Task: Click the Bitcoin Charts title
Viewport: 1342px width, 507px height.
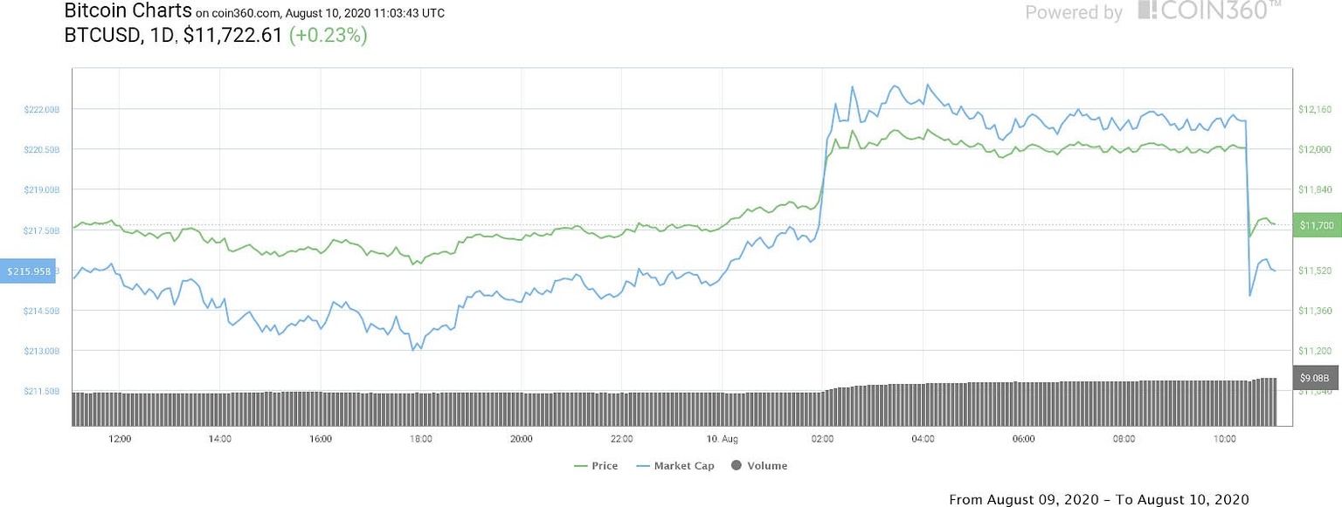Action: pos(128,11)
